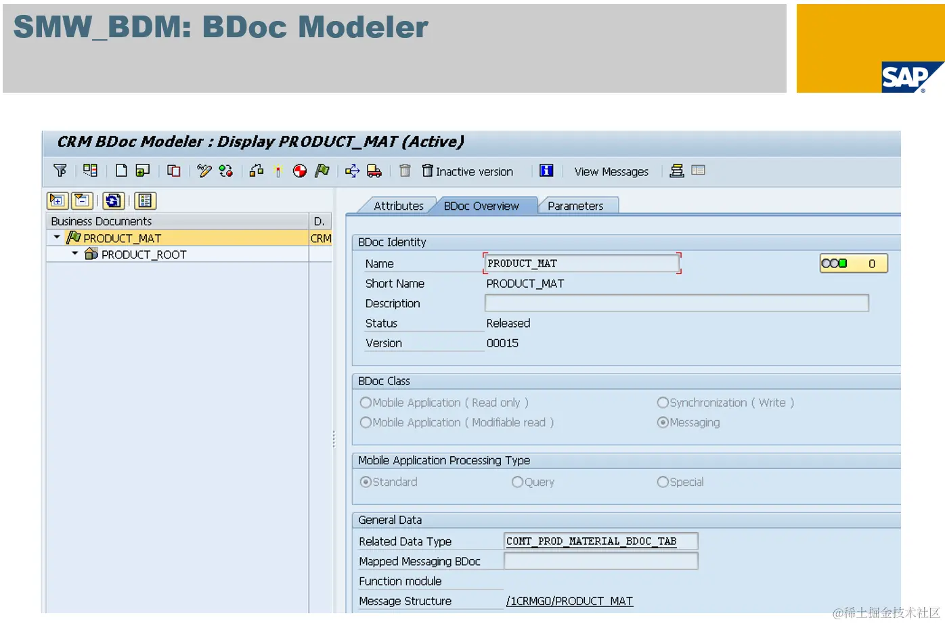Image resolution: width=945 pixels, height=624 pixels.
Task: Click the Related Data Type field
Action: pos(601,541)
